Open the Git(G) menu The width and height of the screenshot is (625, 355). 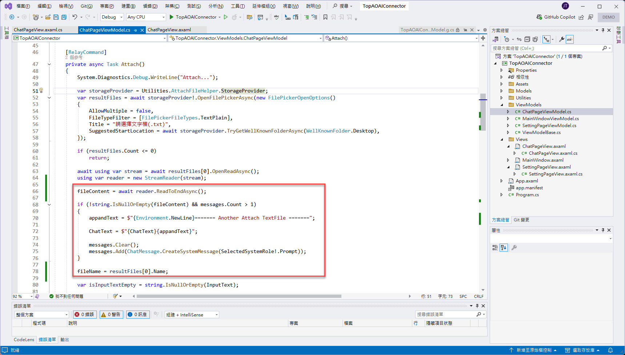click(x=87, y=6)
